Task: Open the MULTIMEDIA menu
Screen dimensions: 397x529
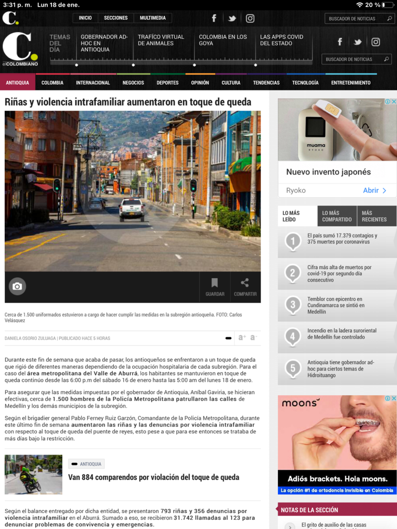Action: (153, 18)
